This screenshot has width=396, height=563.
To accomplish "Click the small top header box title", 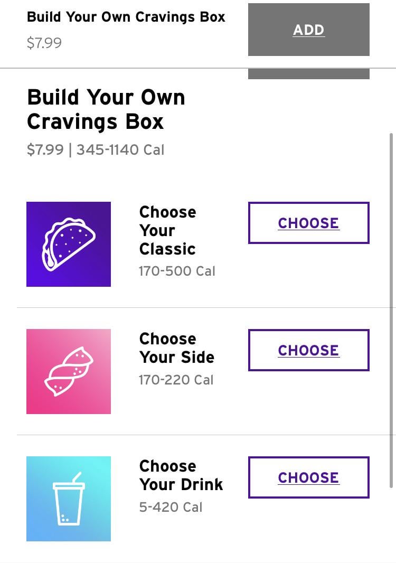I will [126, 17].
